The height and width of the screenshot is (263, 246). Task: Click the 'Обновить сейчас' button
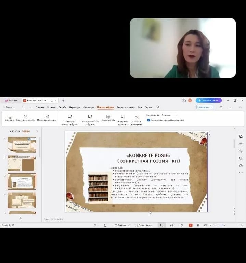coord(209,100)
